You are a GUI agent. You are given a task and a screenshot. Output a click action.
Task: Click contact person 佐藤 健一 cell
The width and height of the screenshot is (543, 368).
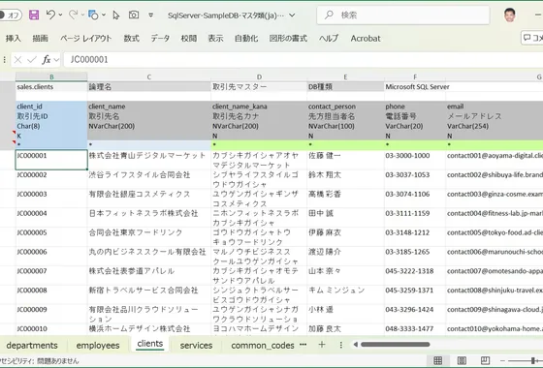click(x=345, y=160)
